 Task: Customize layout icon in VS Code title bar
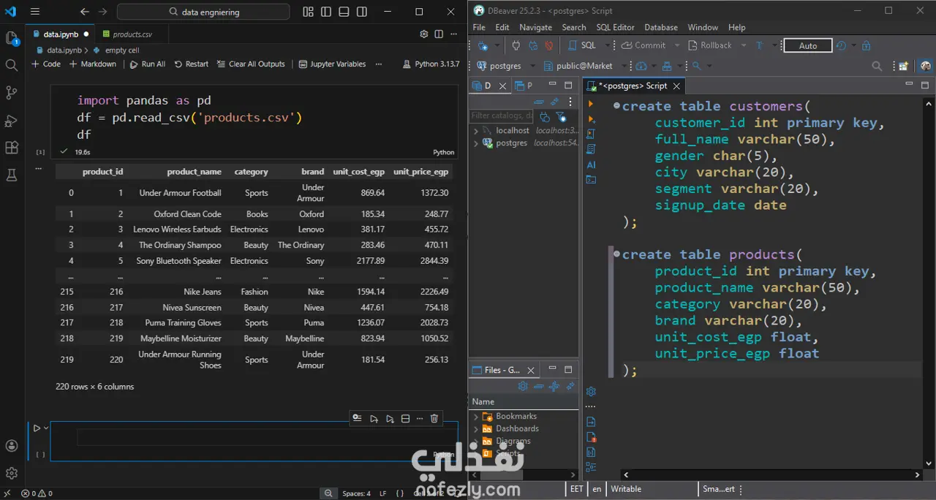tap(308, 12)
